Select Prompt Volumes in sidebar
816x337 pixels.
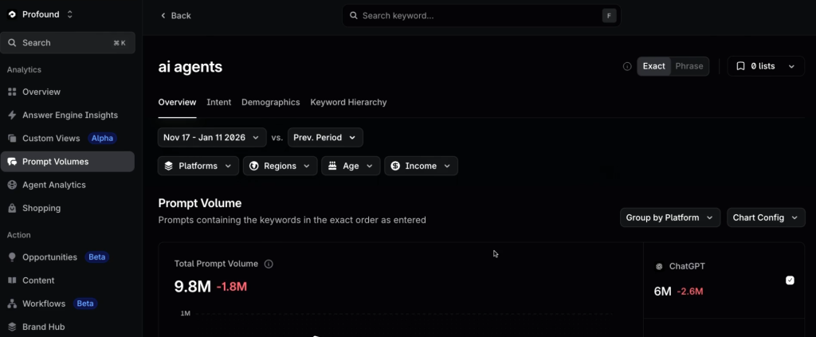68,162
